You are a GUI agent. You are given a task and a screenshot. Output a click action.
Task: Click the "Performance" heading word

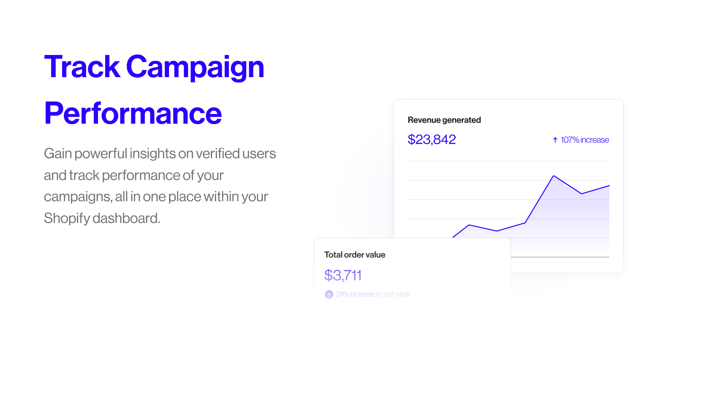(x=133, y=113)
